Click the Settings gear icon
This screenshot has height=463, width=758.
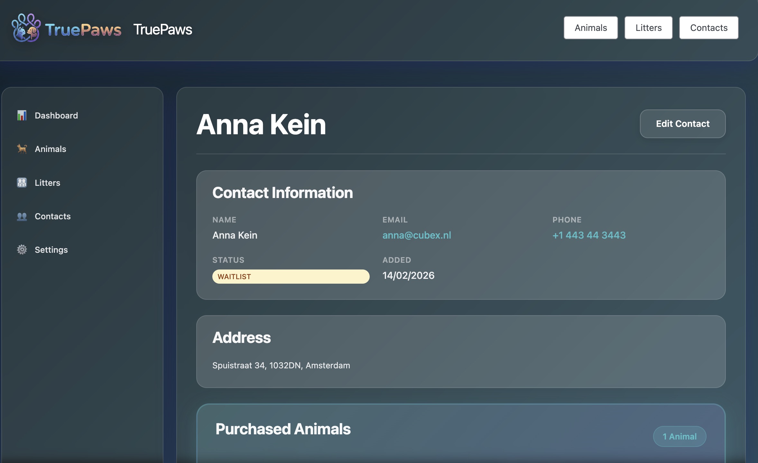pyautogui.click(x=22, y=250)
